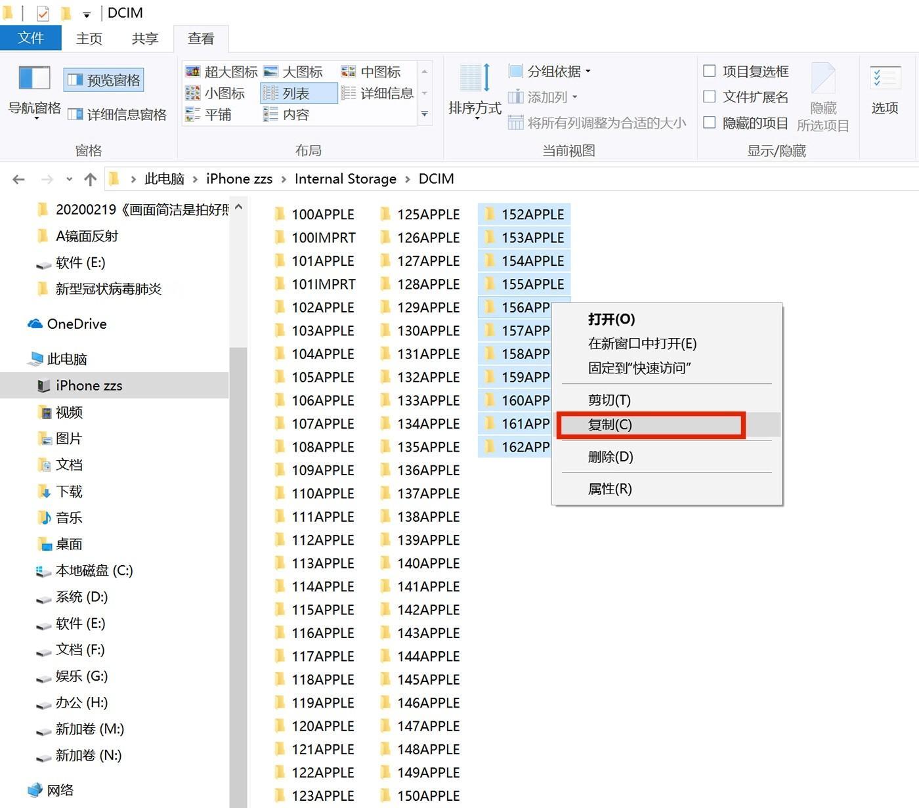Open the 添加列 add columns dropdown
Viewport: 919px width, 808px height.
click(543, 97)
